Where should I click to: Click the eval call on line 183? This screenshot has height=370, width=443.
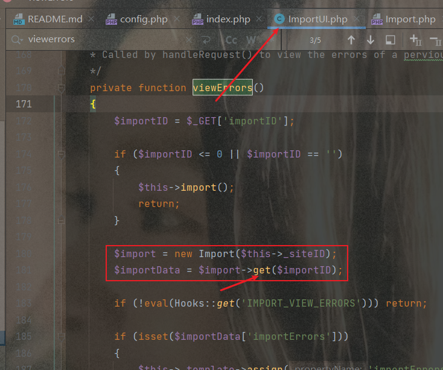click(x=156, y=304)
